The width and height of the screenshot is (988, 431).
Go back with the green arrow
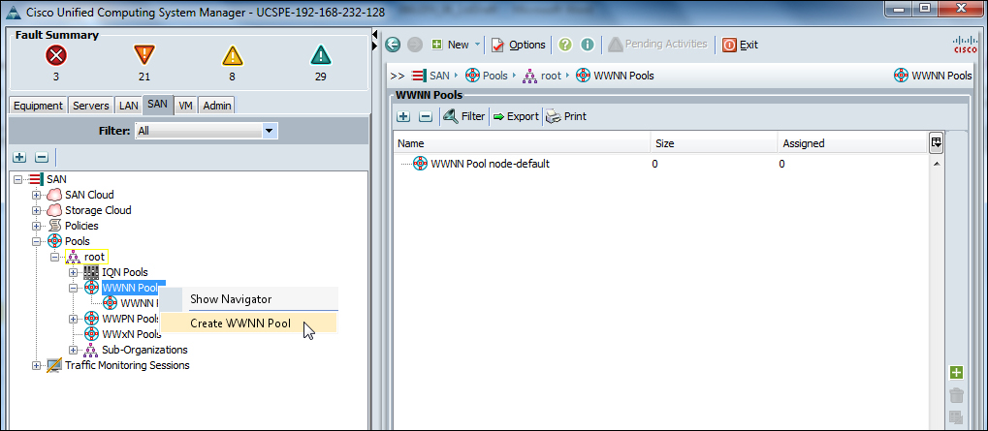394,45
